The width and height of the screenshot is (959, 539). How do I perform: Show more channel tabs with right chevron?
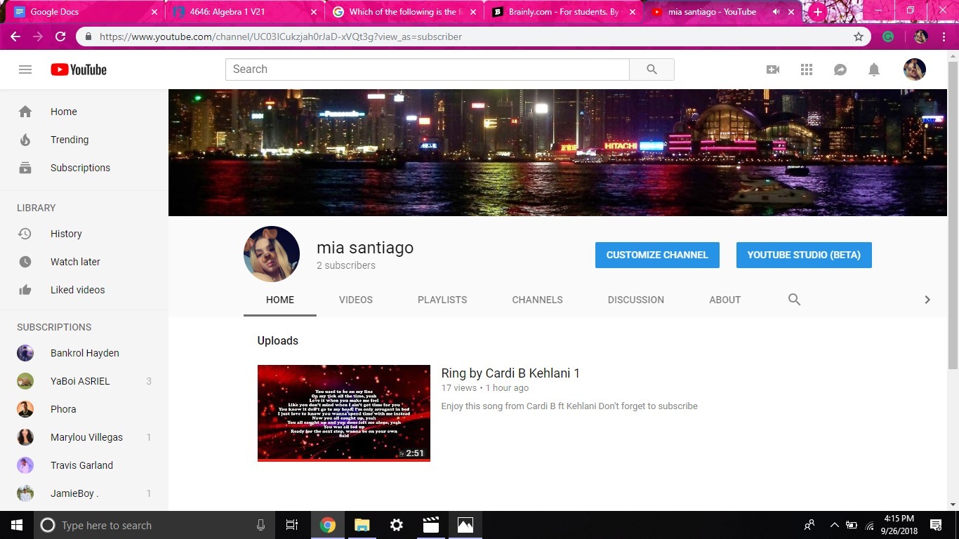click(927, 300)
